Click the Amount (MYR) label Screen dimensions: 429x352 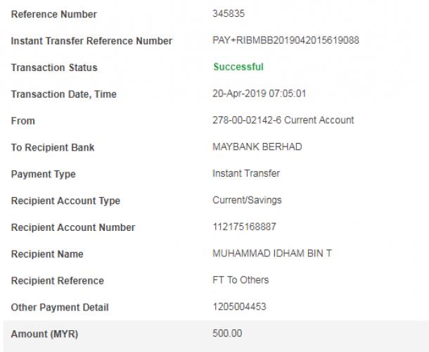pyautogui.click(x=44, y=334)
